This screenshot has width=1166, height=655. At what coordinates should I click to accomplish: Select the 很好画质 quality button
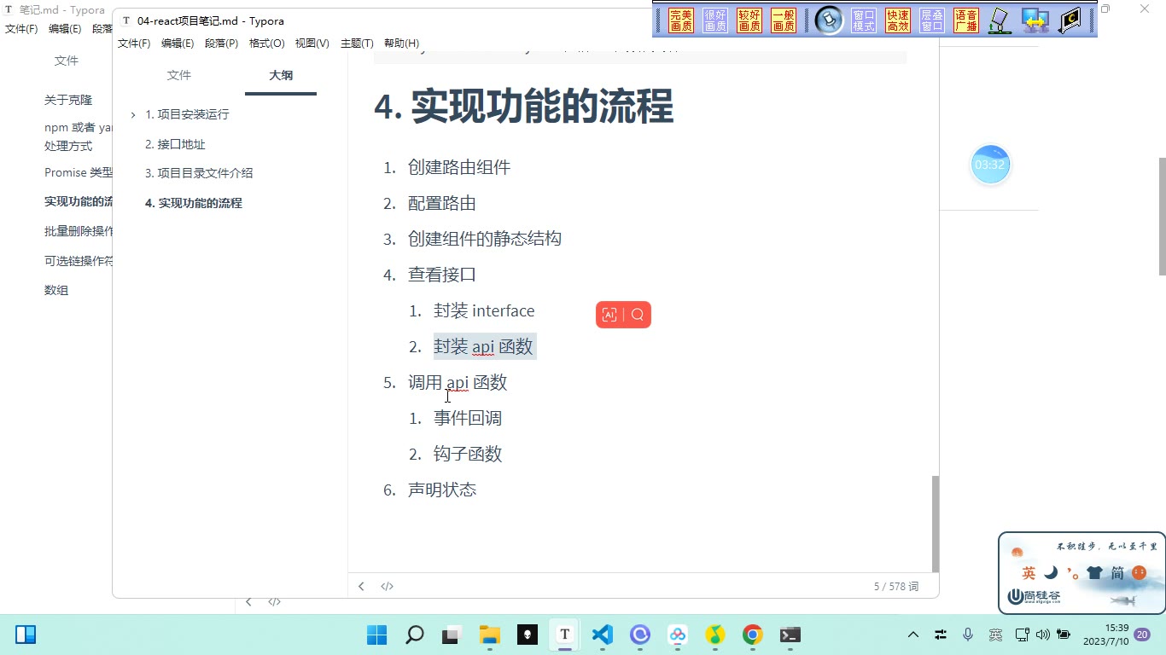715,20
